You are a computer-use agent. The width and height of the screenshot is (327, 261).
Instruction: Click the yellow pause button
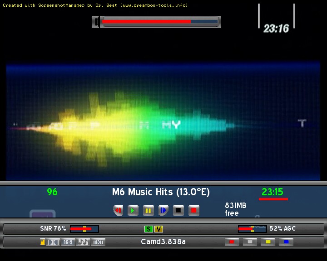tap(148, 210)
